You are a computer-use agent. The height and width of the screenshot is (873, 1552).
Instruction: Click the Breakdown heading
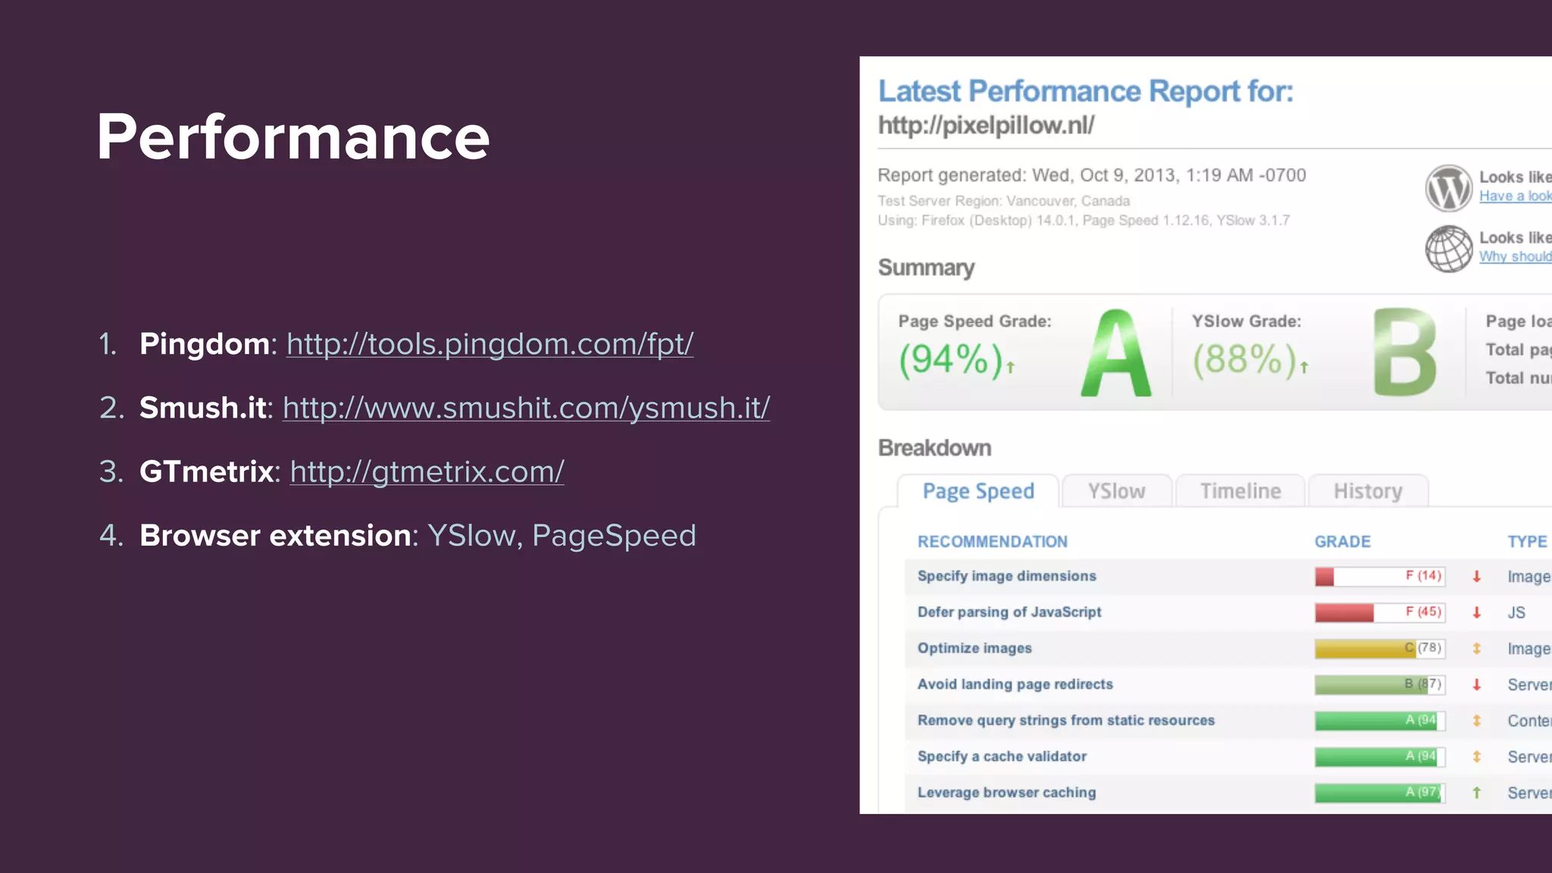[934, 448]
